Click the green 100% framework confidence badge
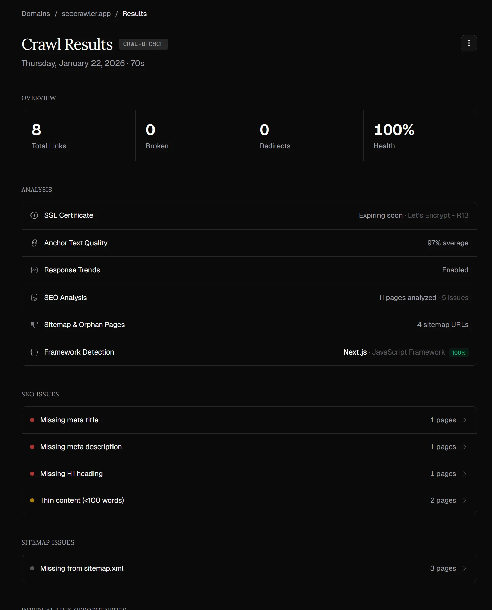492x610 pixels. coord(459,352)
